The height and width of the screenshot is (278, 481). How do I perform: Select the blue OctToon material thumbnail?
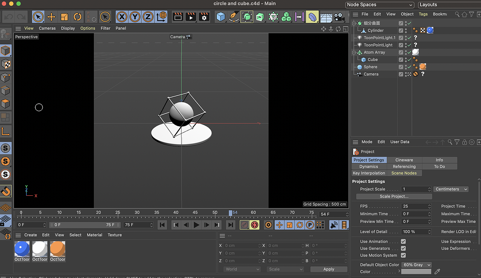pyautogui.click(x=22, y=249)
